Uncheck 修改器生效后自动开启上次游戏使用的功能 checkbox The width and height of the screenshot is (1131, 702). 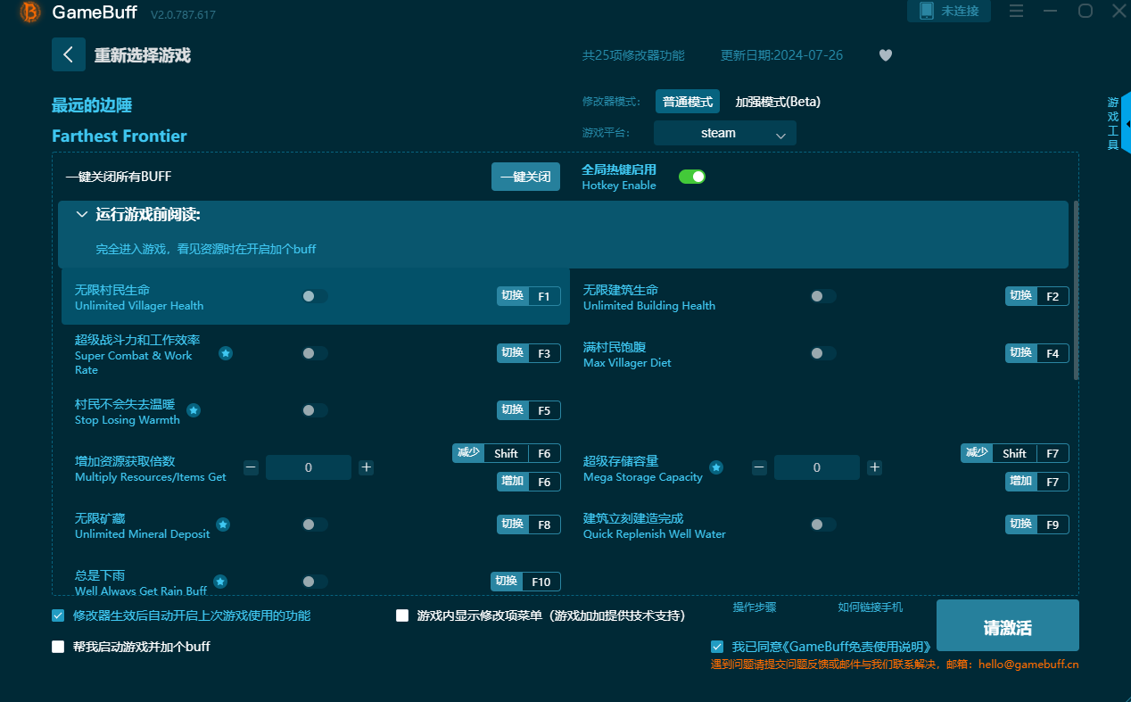58,615
